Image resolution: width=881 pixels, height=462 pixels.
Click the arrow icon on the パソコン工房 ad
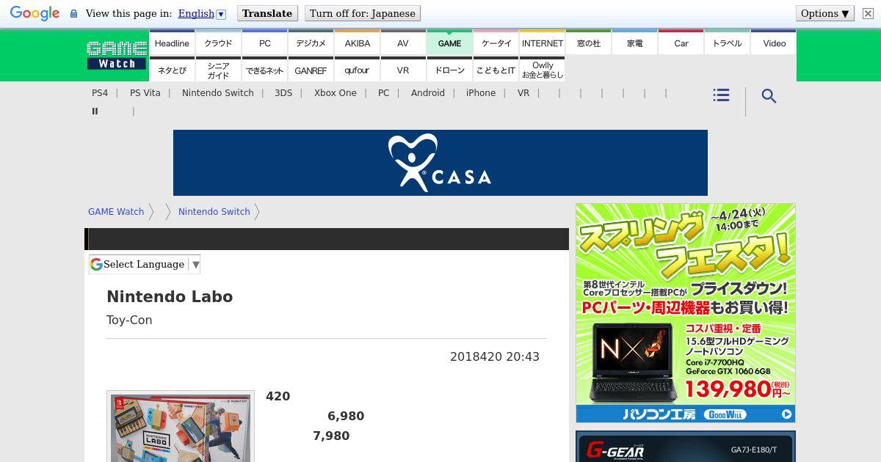[786, 414]
